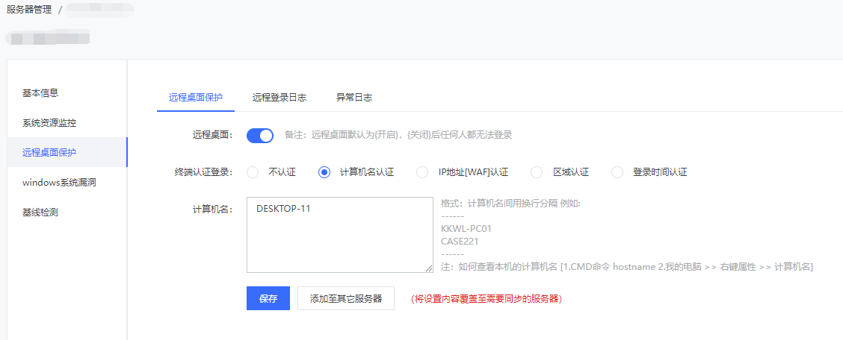Screen dimensions: 843x340
Task: Open 基线检测 in the sidebar
Action: (x=40, y=212)
